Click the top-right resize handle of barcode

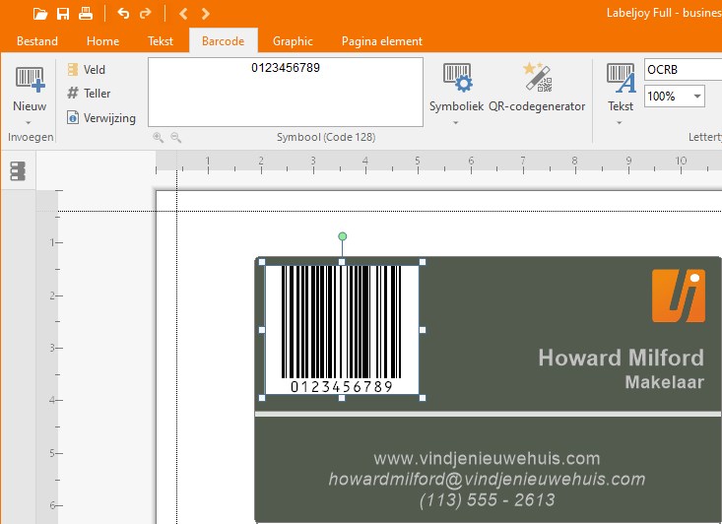pyautogui.click(x=423, y=262)
